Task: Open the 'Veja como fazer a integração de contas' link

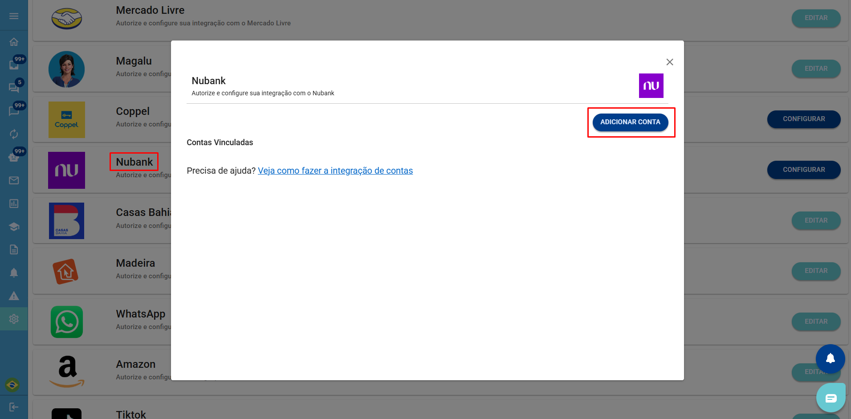Action: [x=335, y=171]
